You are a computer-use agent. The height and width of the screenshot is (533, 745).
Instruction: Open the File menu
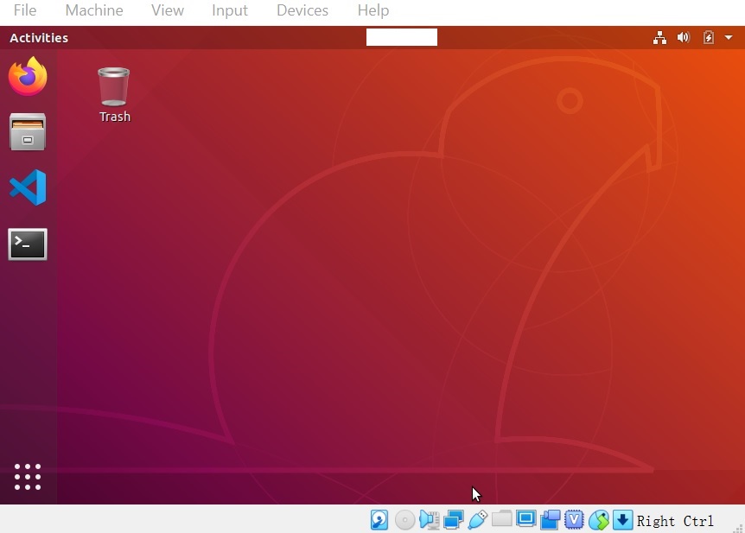click(x=25, y=10)
